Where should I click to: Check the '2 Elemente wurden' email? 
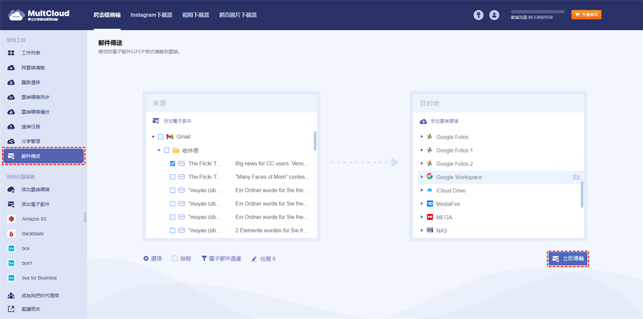[173, 230]
